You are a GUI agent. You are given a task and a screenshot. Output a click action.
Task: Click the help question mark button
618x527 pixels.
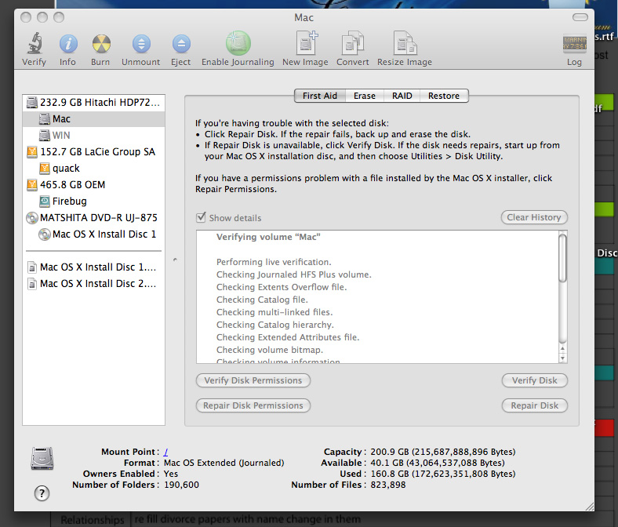point(42,493)
